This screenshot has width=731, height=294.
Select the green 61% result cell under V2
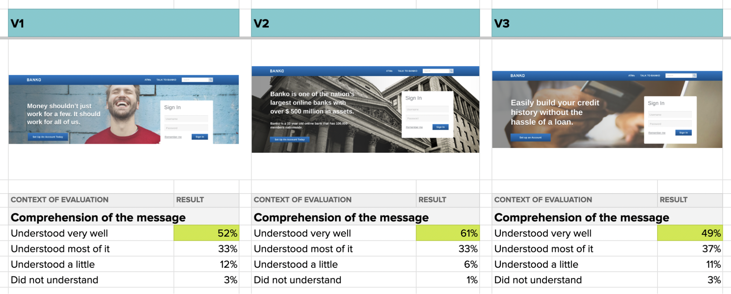tap(448, 233)
